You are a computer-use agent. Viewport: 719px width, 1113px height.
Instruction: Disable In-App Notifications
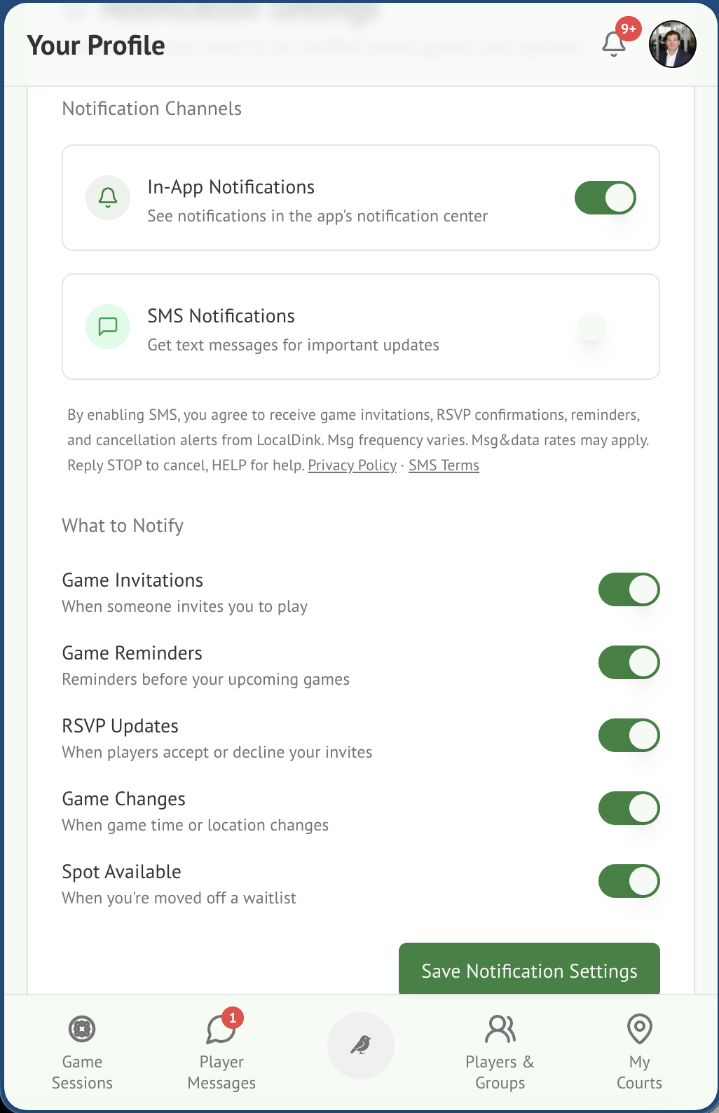point(604,198)
